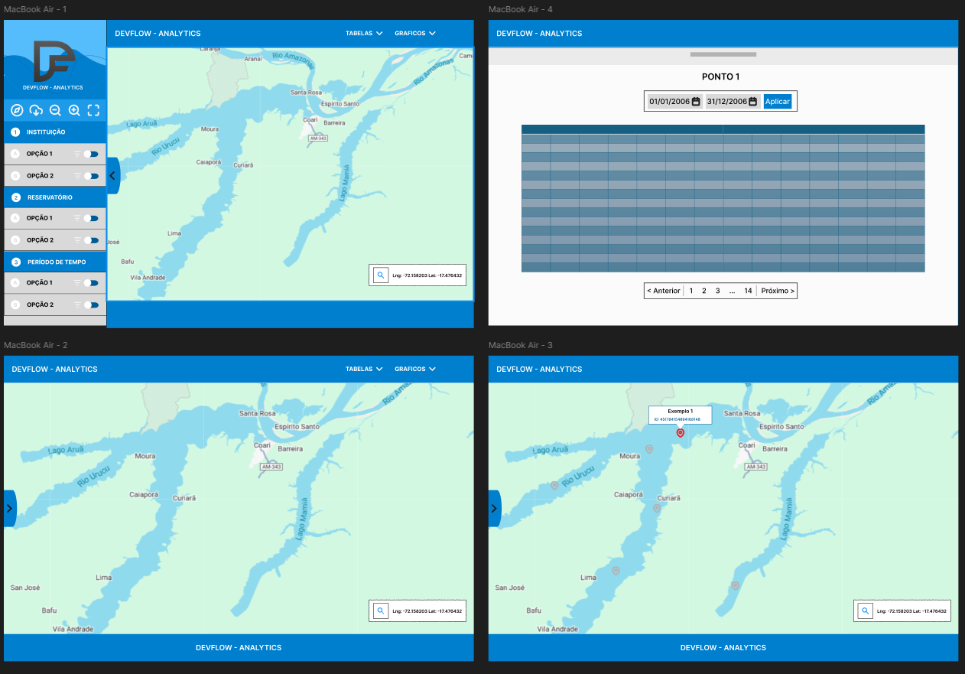Viewport: 965px width, 674px height.
Task: Toggle the Instituição Opção 1 switch
Action: [92, 154]
